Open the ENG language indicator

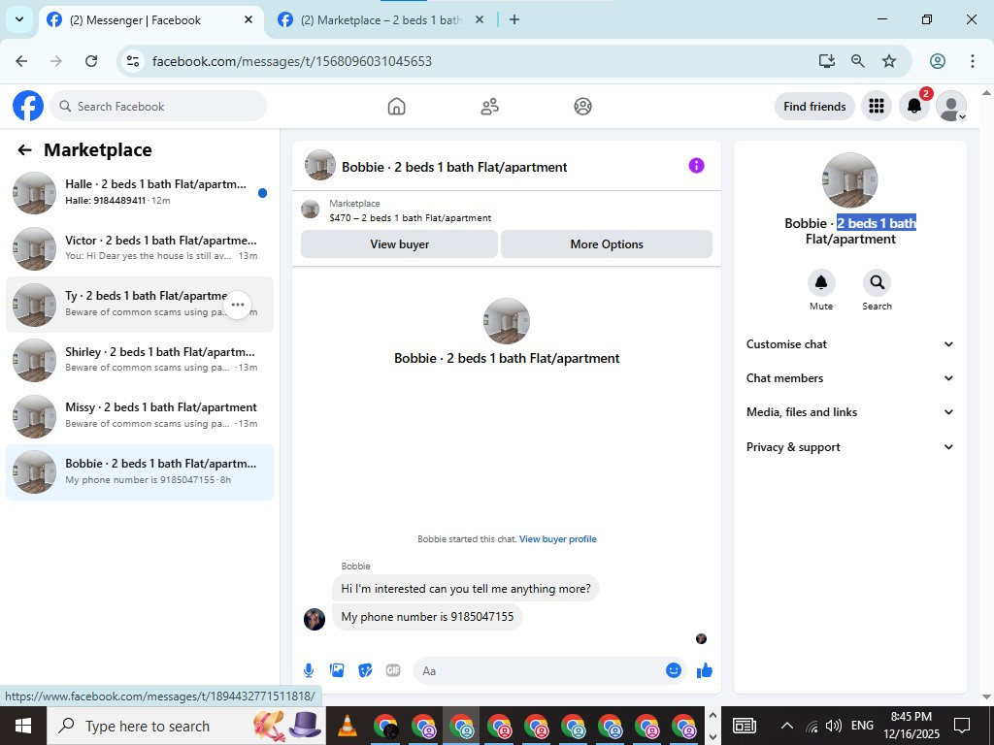[x=862, y=726]
